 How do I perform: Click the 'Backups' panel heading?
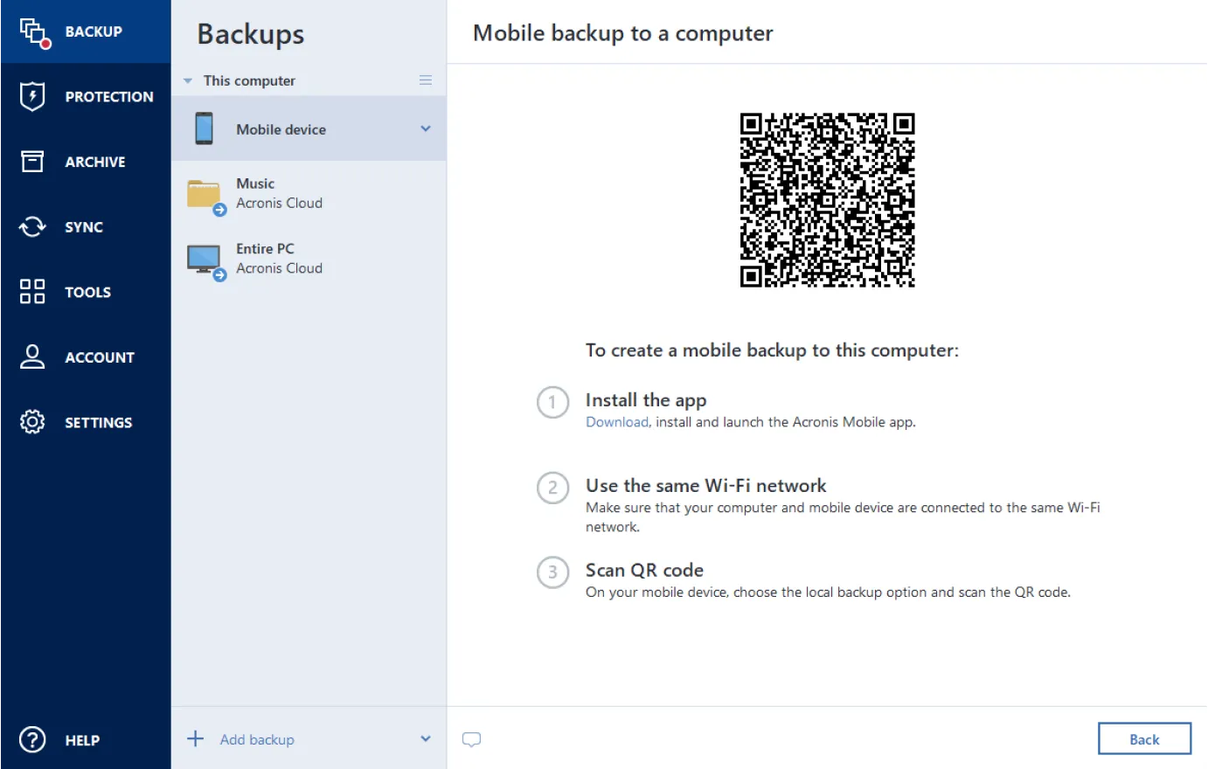click(x=251, y=34)
